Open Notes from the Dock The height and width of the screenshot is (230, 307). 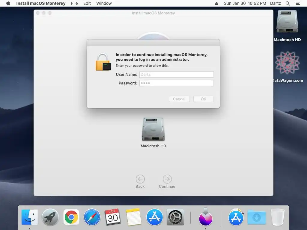[133, 217]
